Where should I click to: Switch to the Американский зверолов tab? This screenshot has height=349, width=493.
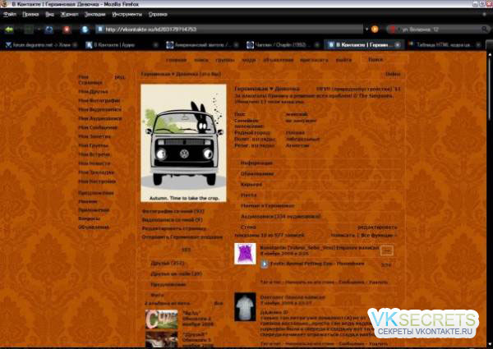(x=202, y=45)
